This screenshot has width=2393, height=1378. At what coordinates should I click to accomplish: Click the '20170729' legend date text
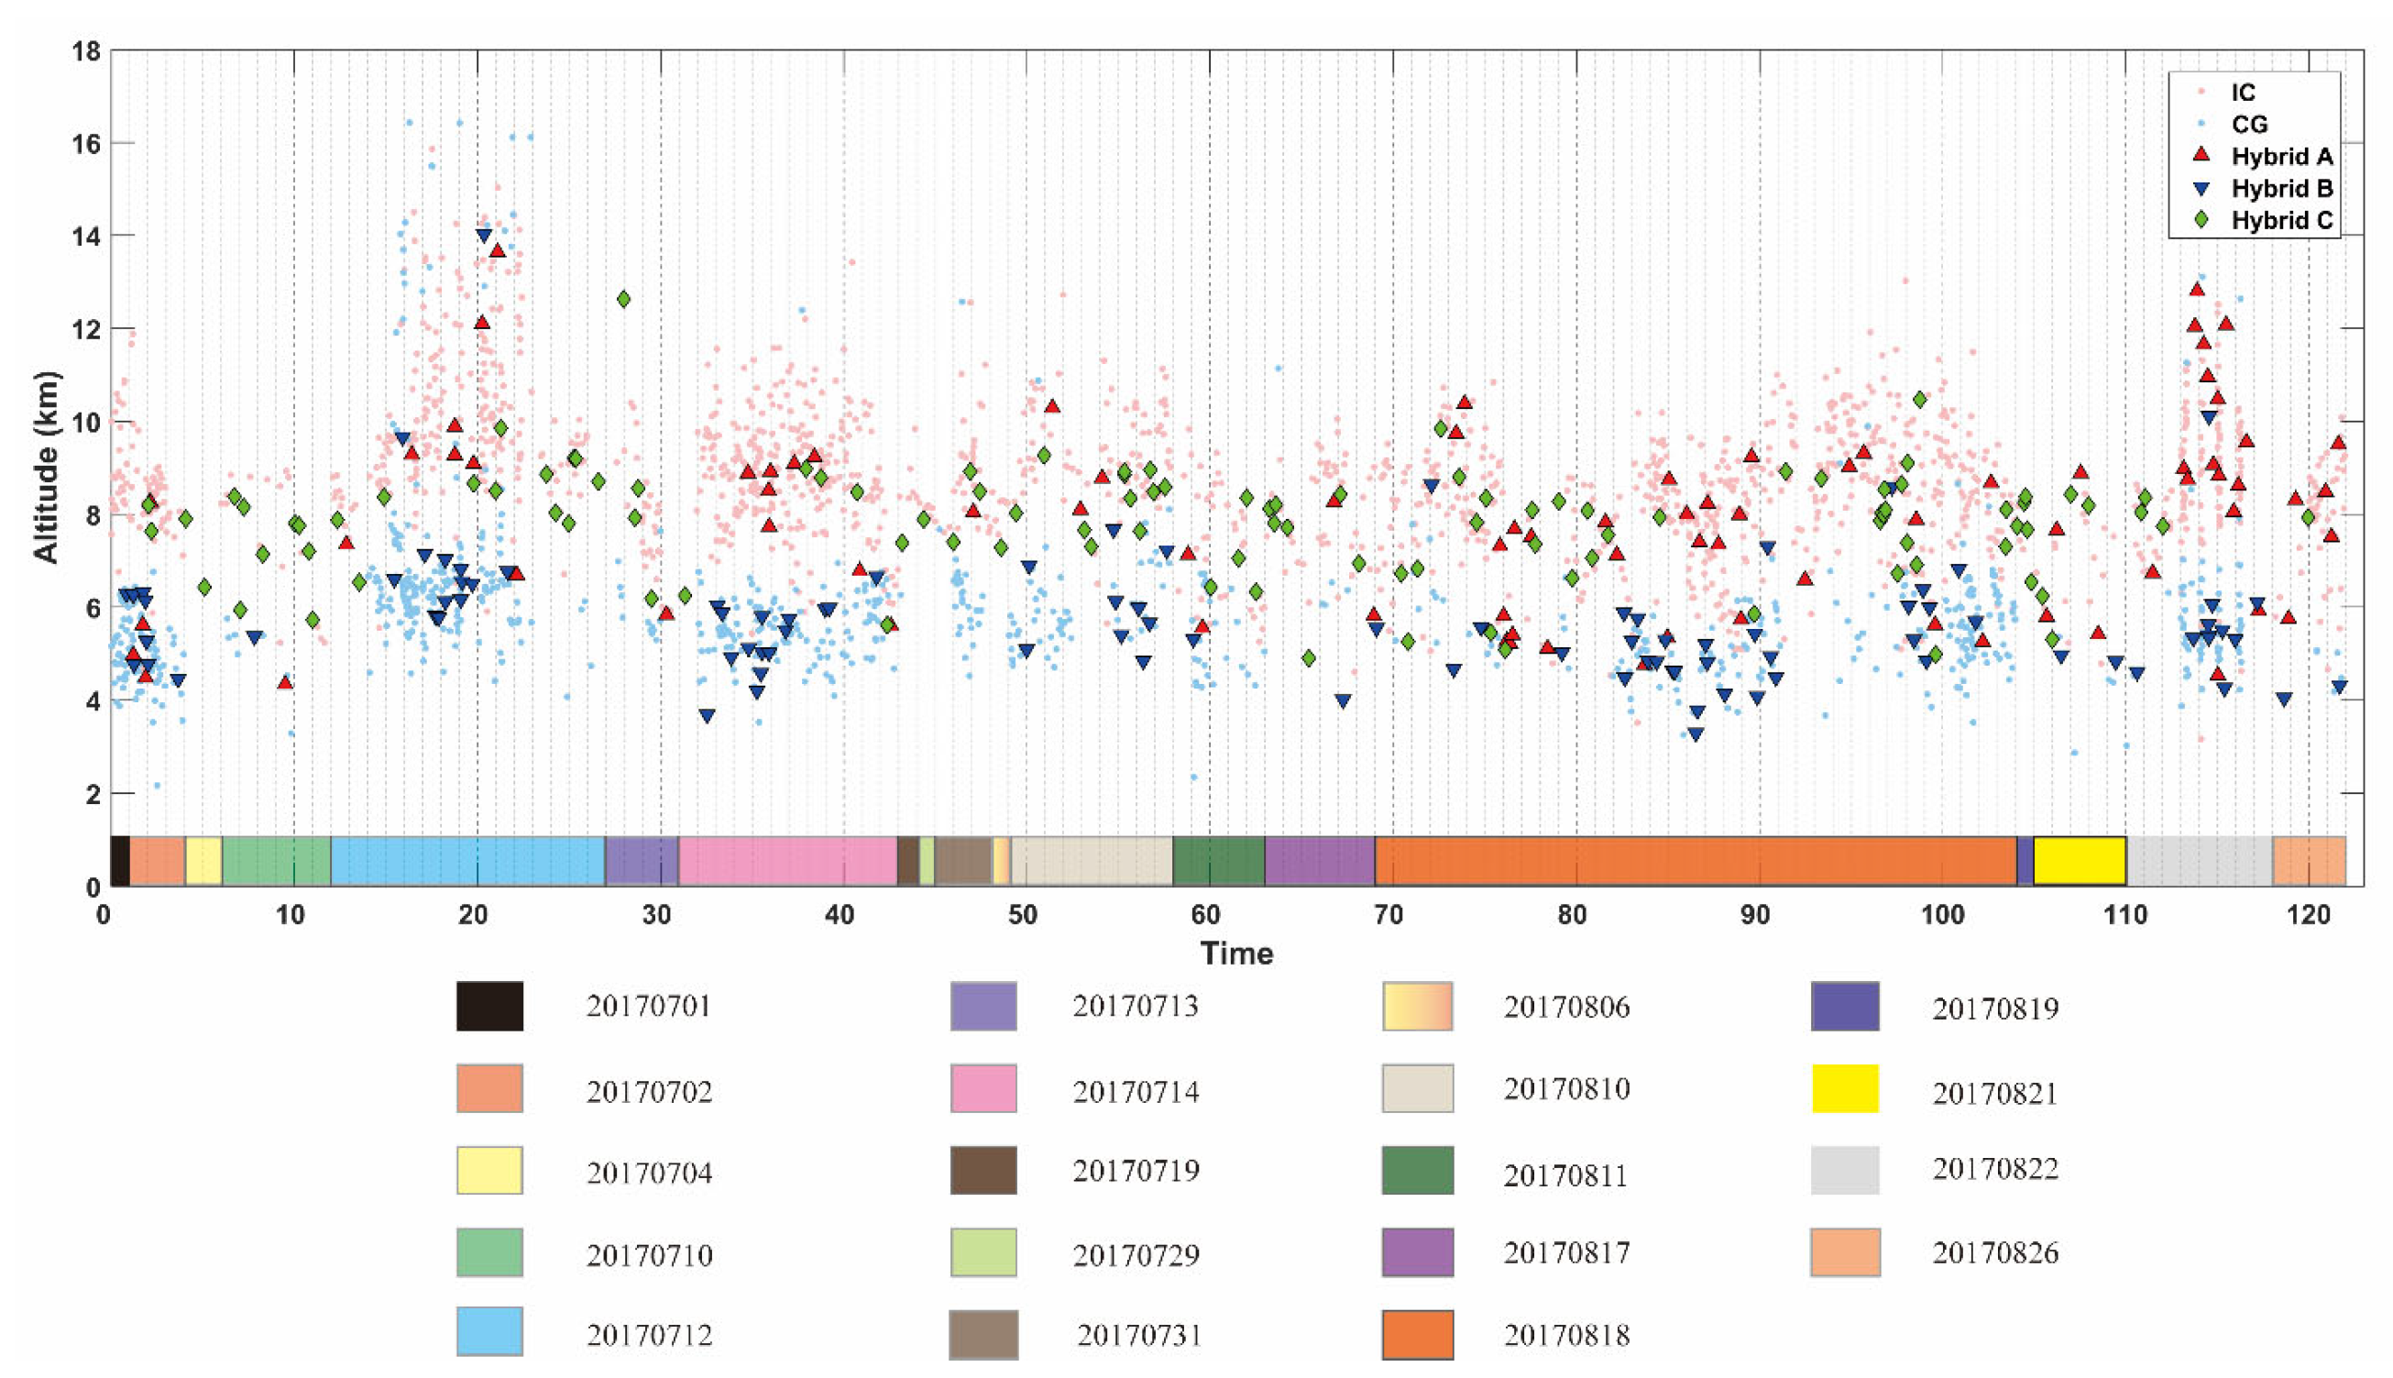tap(1135, 1255)
